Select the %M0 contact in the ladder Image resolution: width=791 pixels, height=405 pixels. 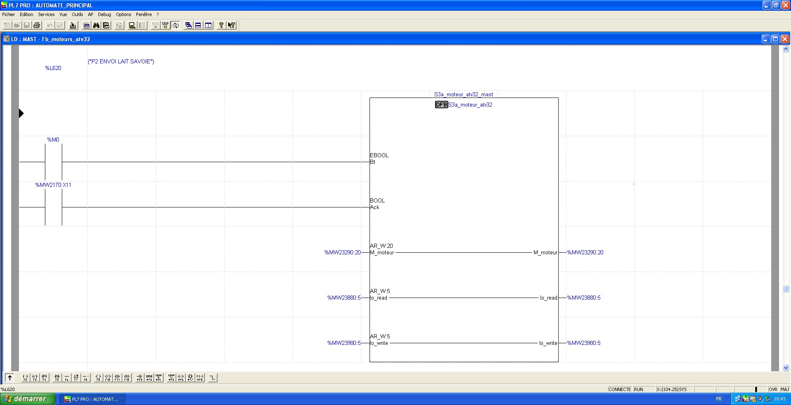tap(53, 162)
